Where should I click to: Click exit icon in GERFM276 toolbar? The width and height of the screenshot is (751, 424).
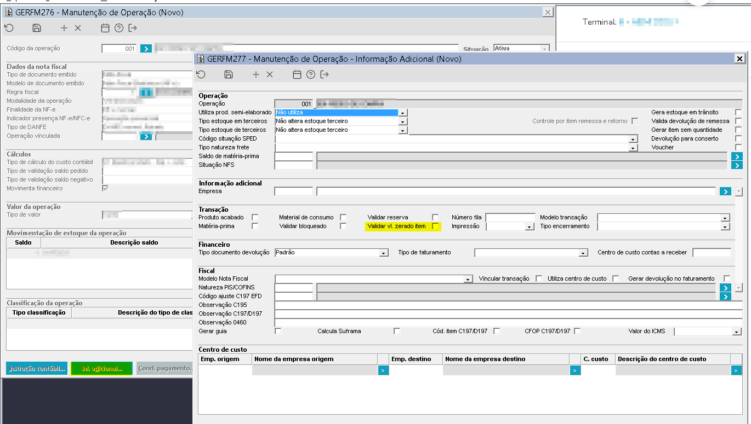[x=133, y=28]
